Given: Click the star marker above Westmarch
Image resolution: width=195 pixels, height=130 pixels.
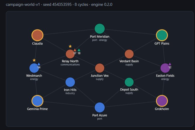Looking at the screenshot, I should click(34, 60).
